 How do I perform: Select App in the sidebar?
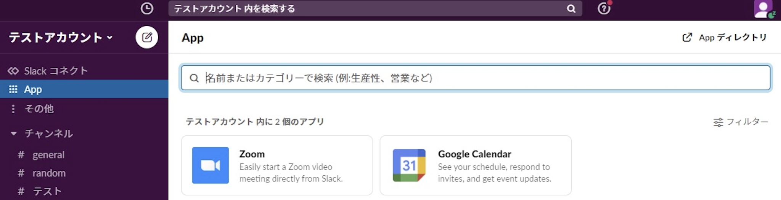(33, 89)
